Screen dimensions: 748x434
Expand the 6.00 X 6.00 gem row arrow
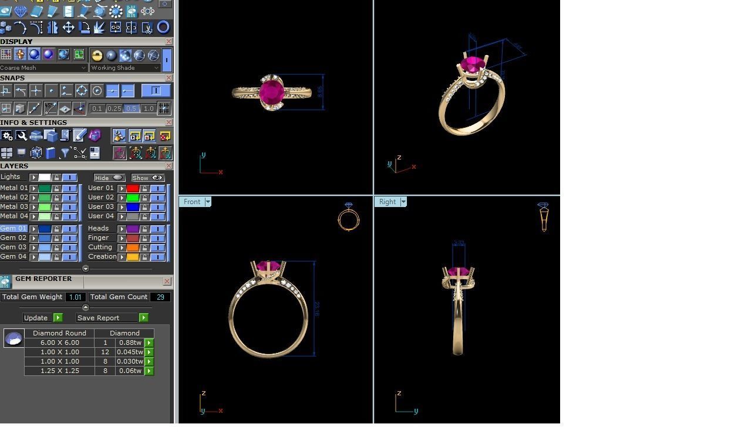[149, 343]
